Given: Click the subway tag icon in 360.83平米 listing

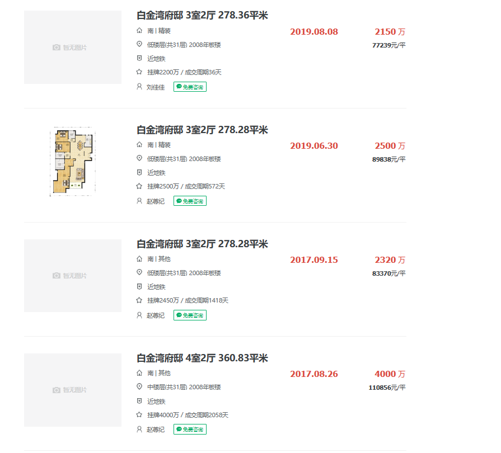Looking at the screenshot, I should [x=139, y=401].
